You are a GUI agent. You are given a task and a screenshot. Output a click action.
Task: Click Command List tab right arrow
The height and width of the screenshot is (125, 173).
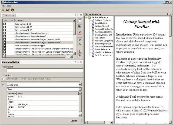(78, 15)
